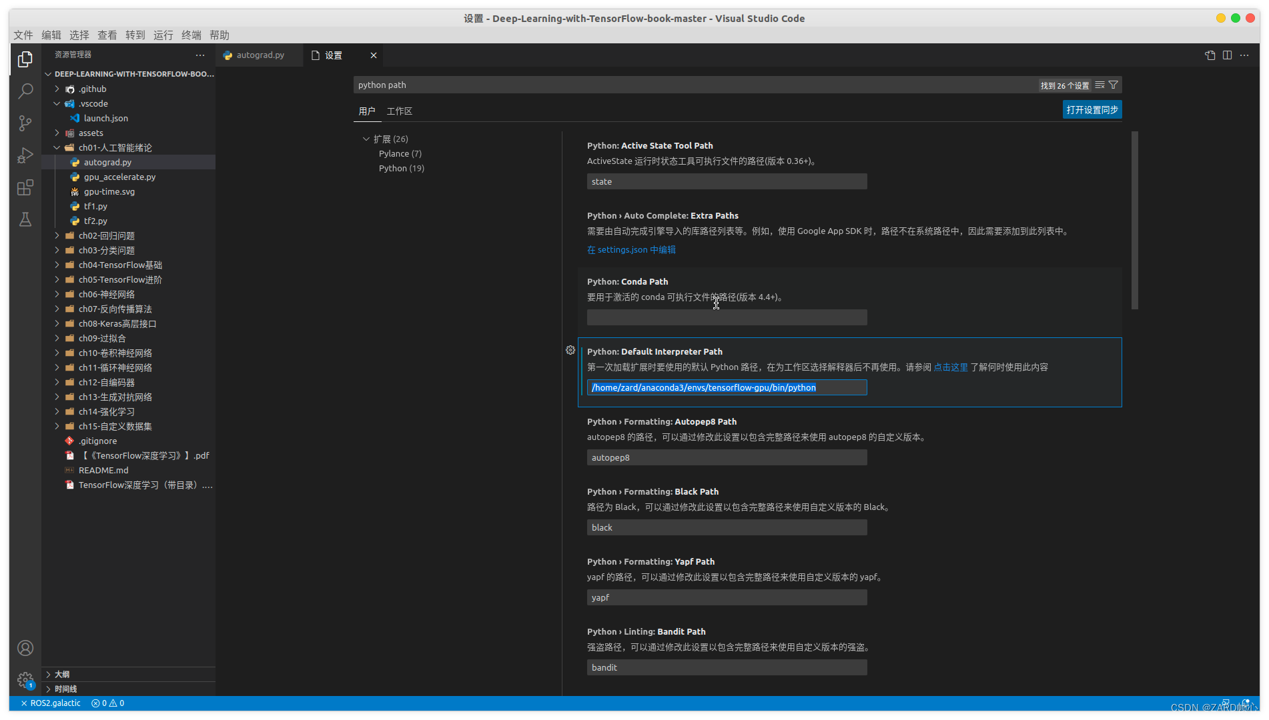This screenshot has width=1269, height=720.
Task: Select Pylance (7) in settings tree
Action: click(x=400, y=153)
